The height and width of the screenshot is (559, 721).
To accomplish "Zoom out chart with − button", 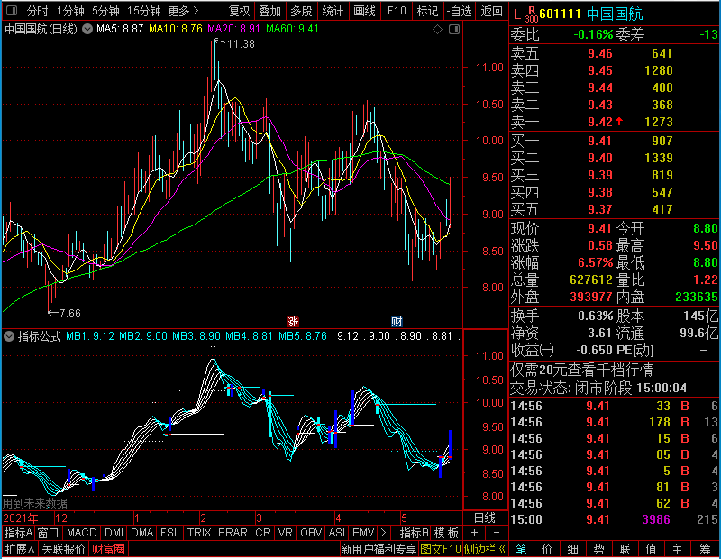I will (497, 533).
